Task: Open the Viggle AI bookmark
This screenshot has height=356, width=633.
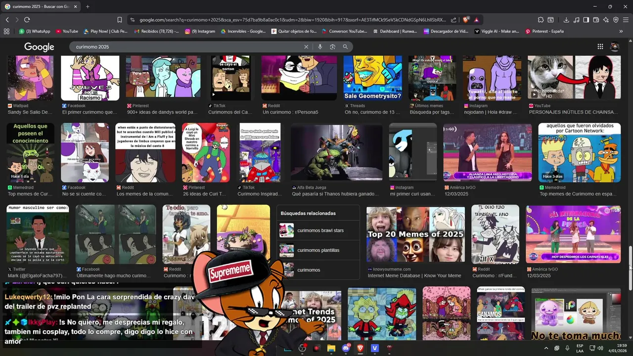Action: 497,31
